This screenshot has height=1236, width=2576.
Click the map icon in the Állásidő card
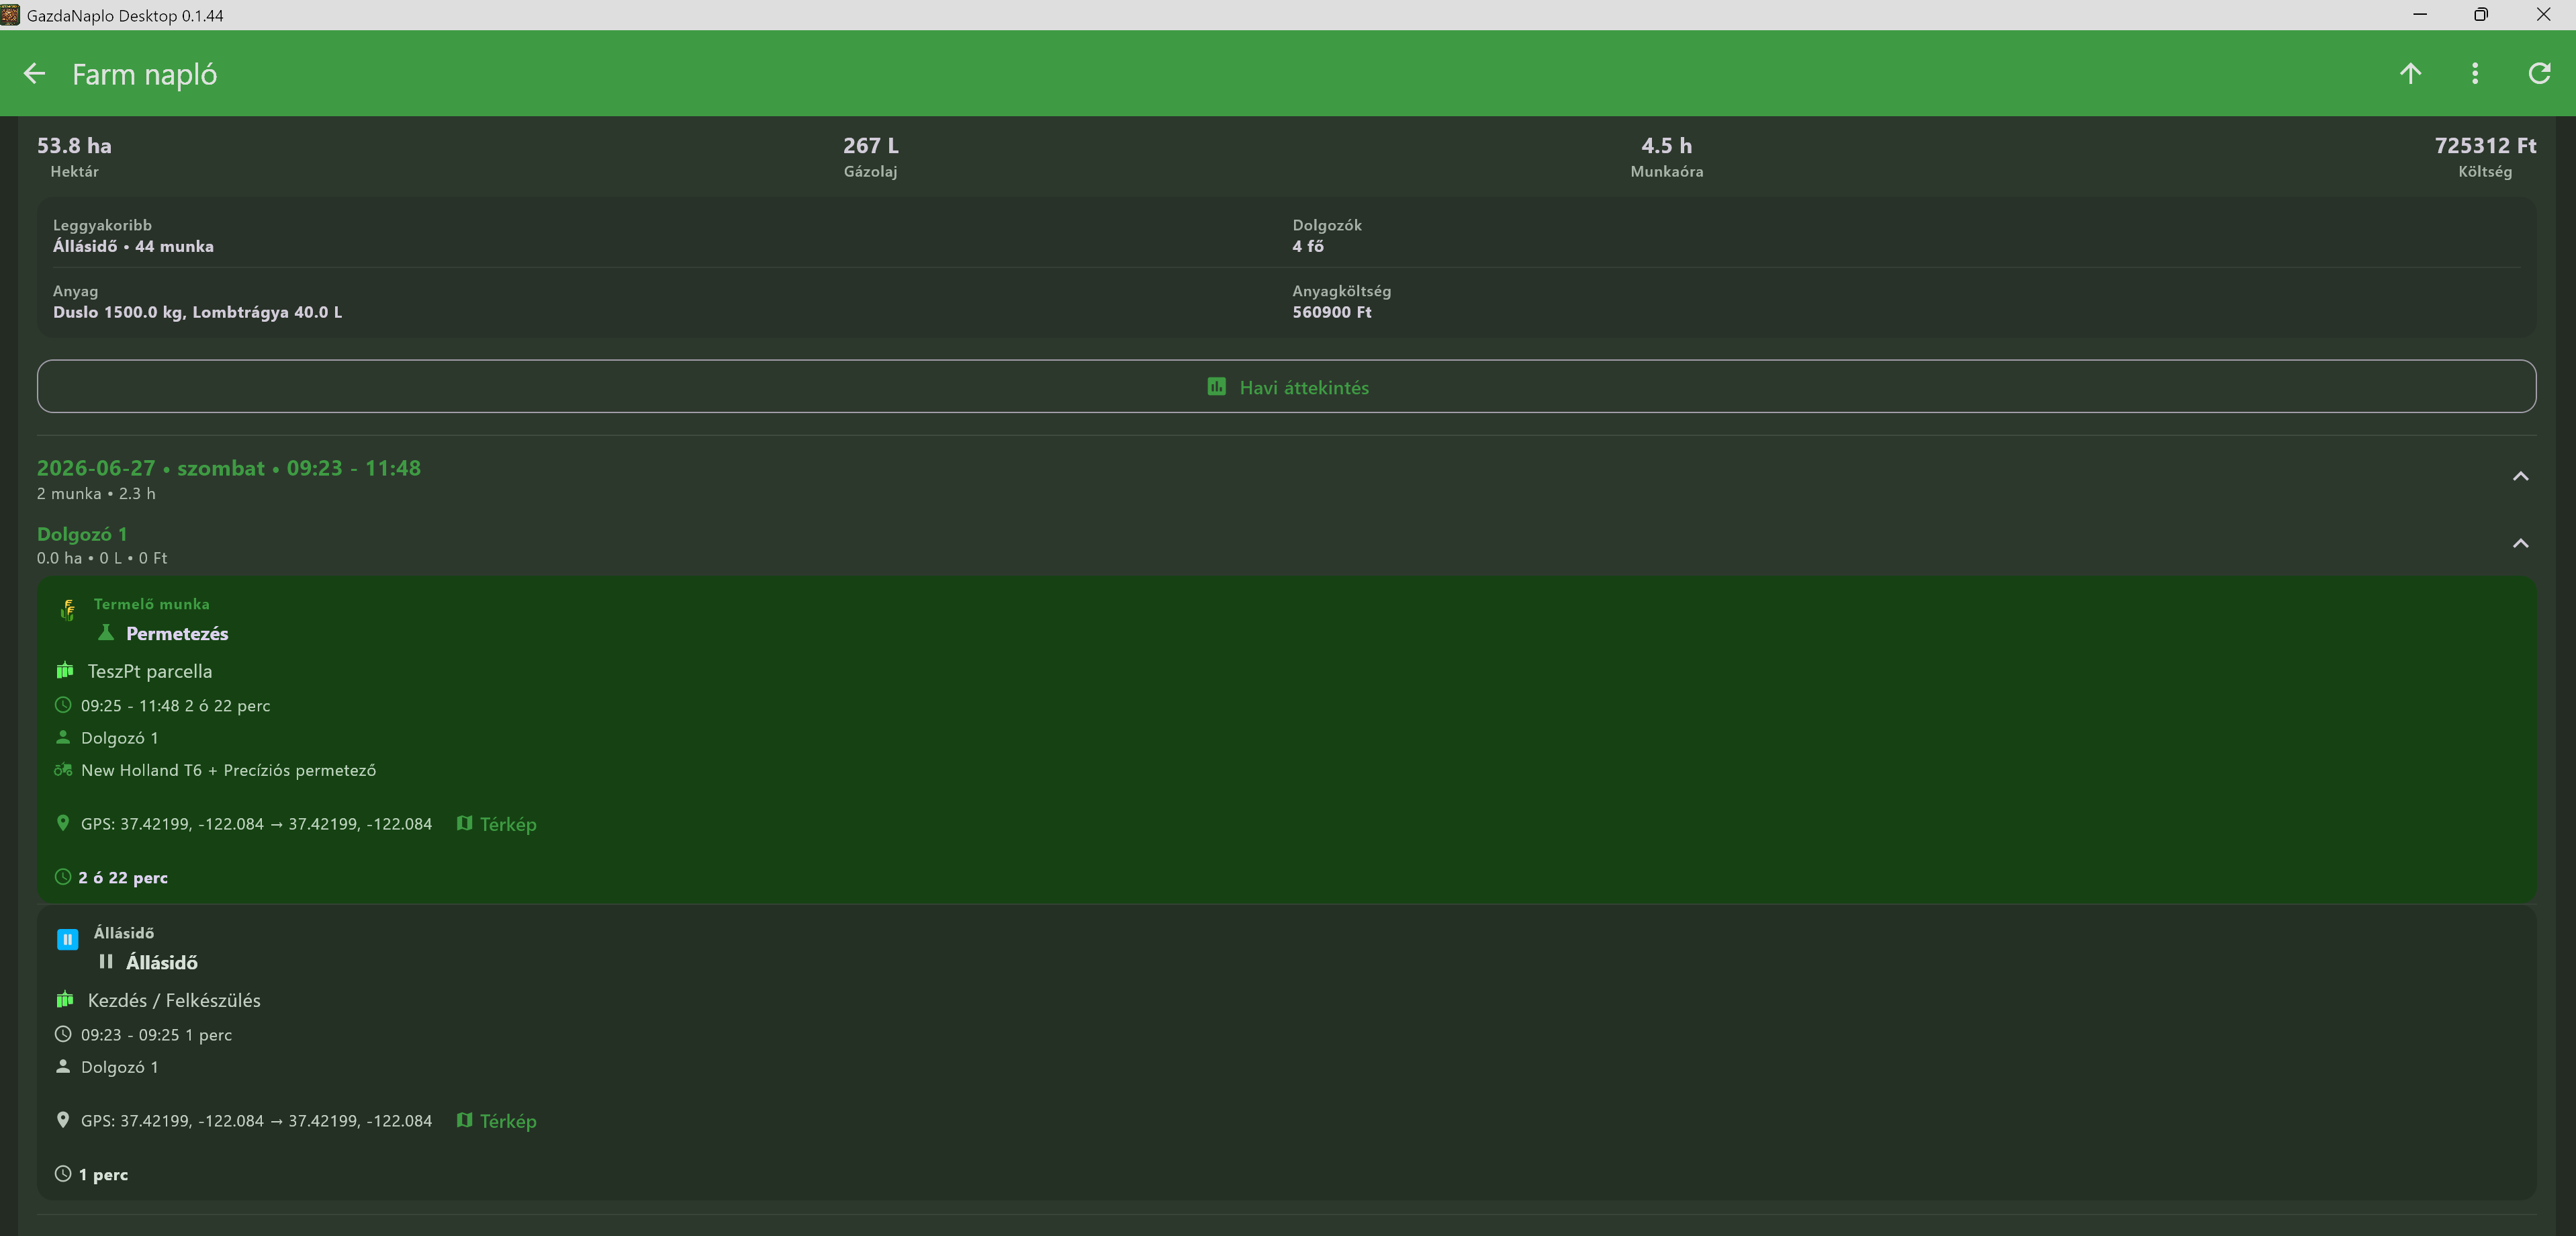464,1120
